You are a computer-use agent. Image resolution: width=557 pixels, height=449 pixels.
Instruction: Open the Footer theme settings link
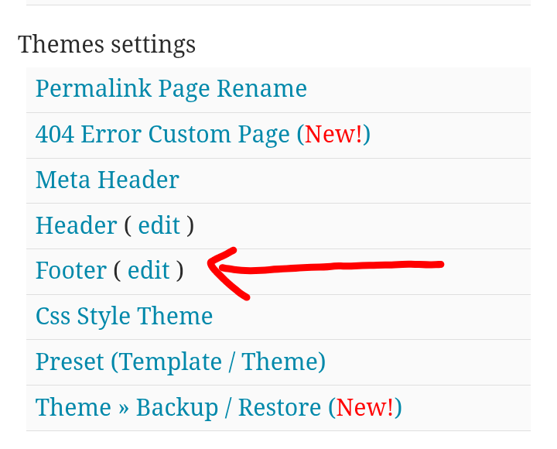pyautogui.click(x=70, y=270)
